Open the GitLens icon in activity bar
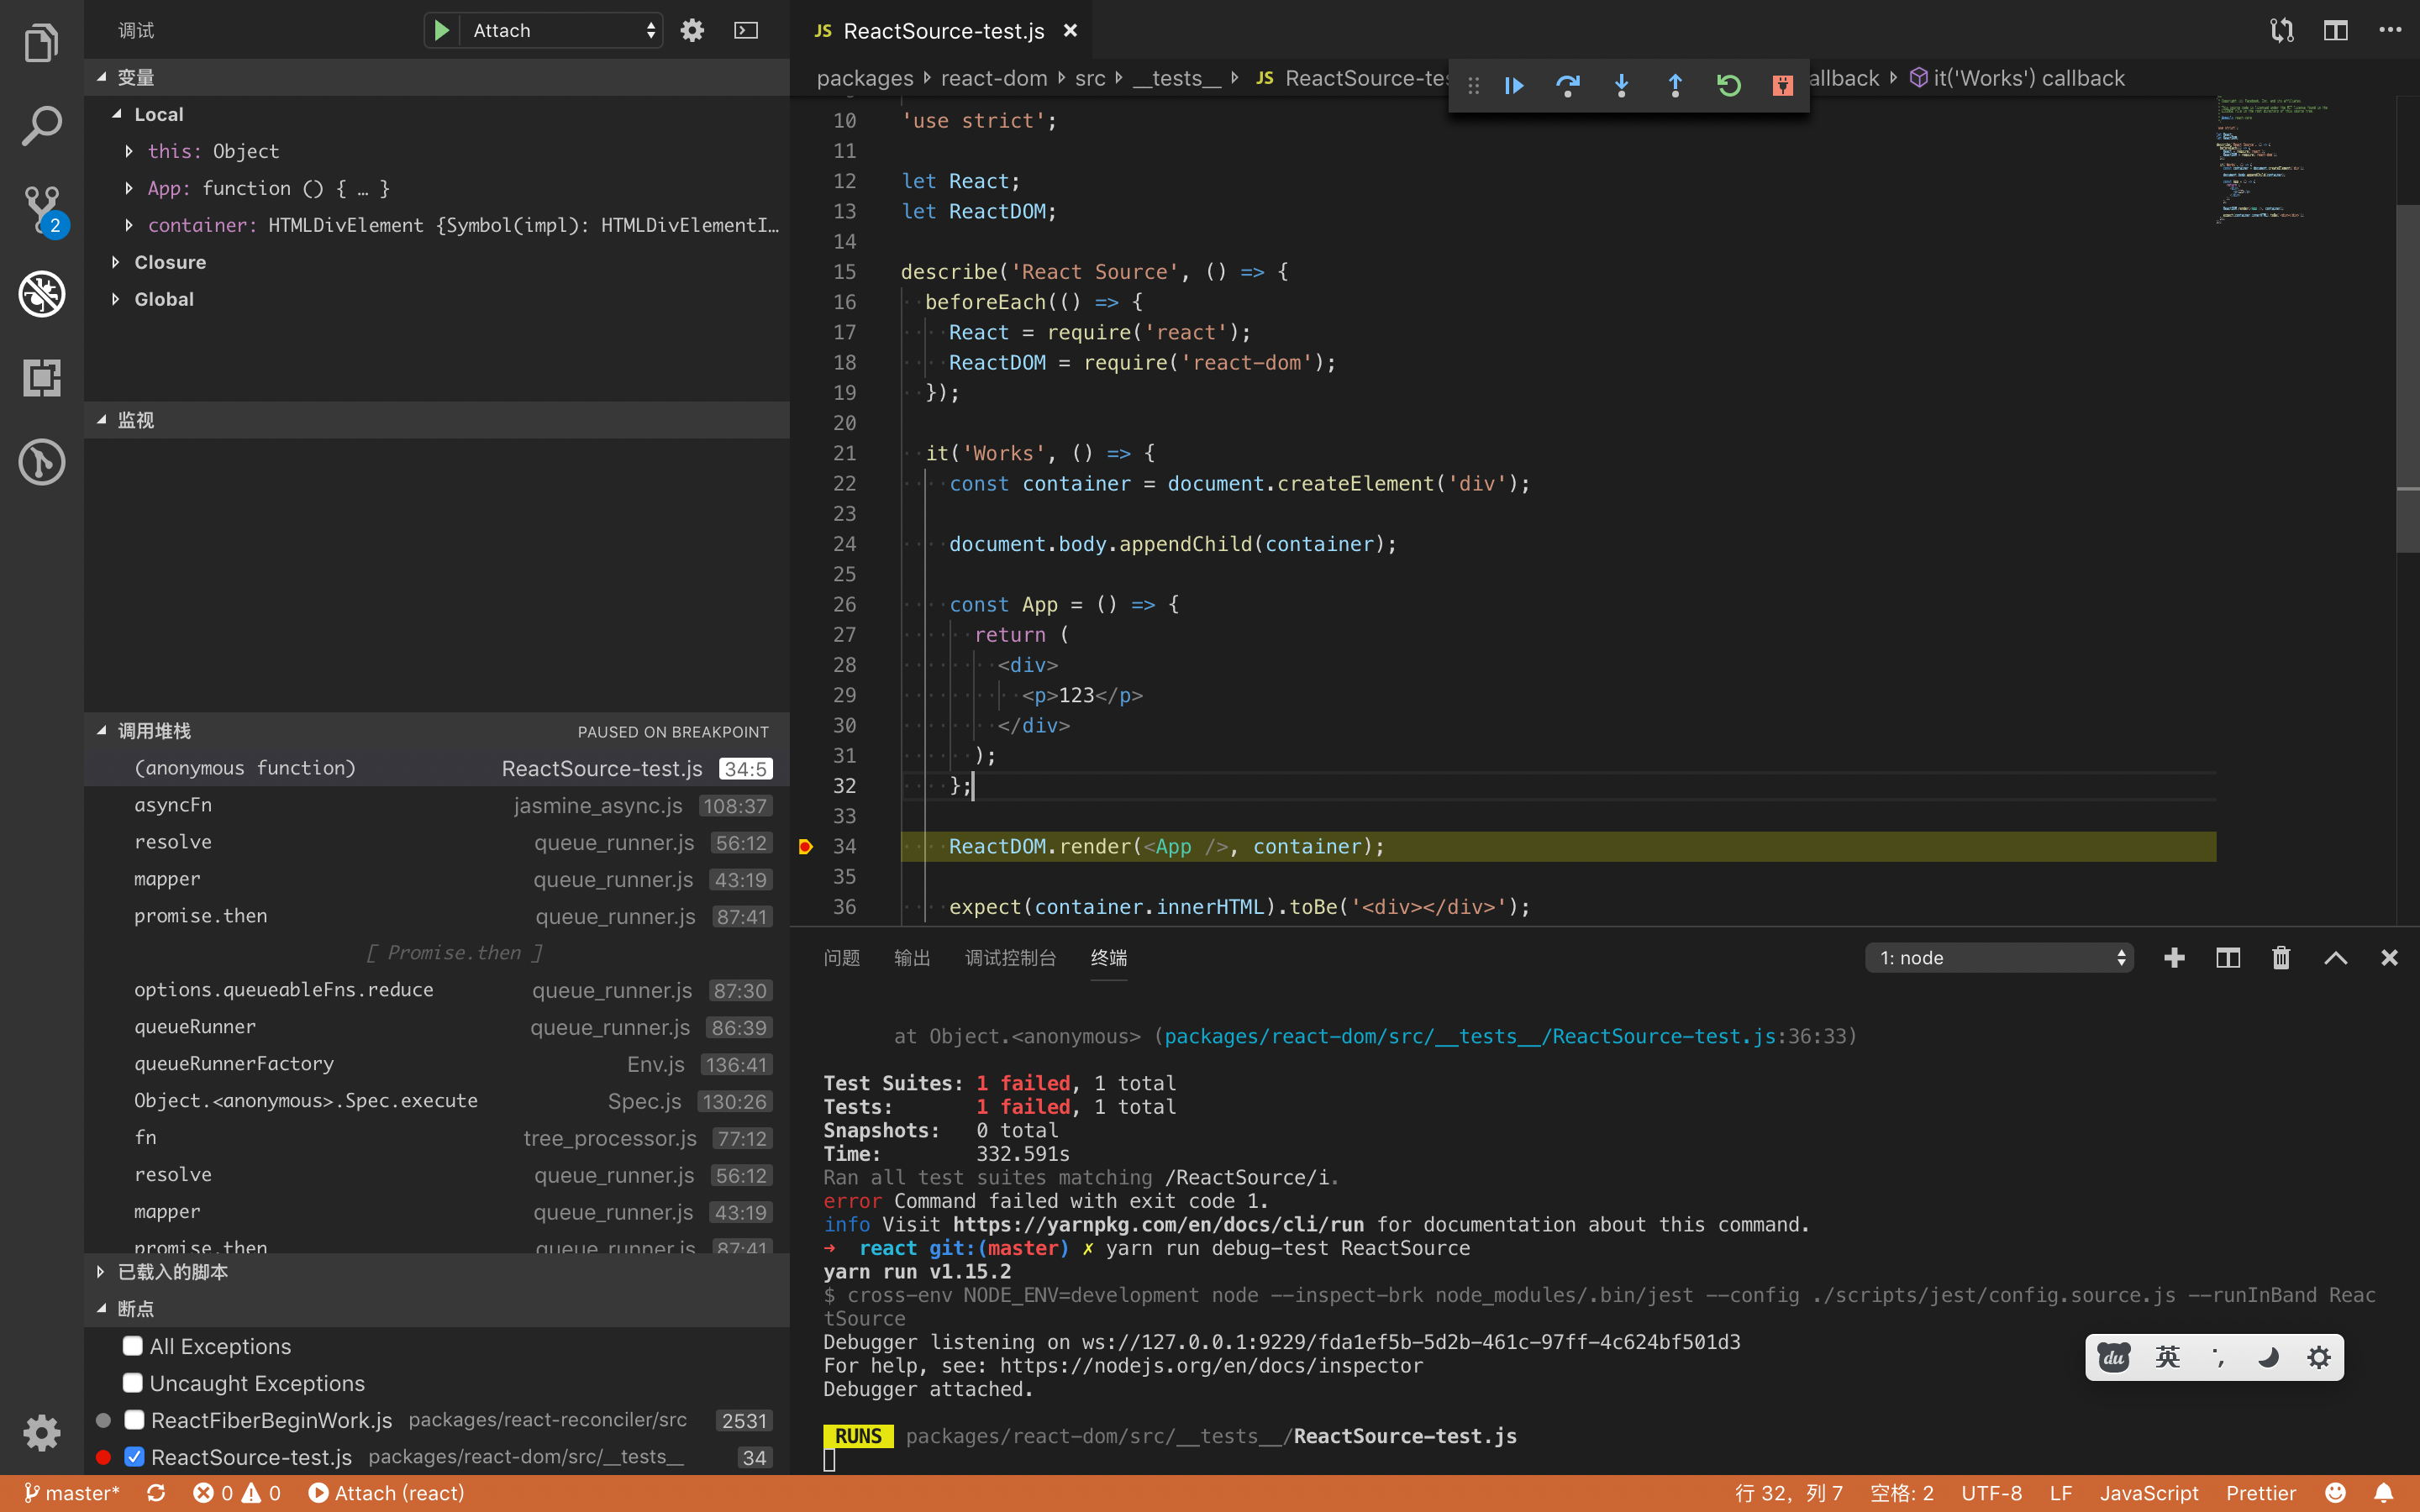The image size is (2420, 1512). pyautogui.click(x=41, y=462)
